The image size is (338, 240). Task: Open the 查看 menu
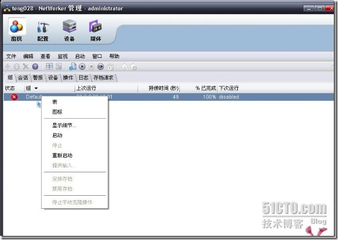(45, 56)
